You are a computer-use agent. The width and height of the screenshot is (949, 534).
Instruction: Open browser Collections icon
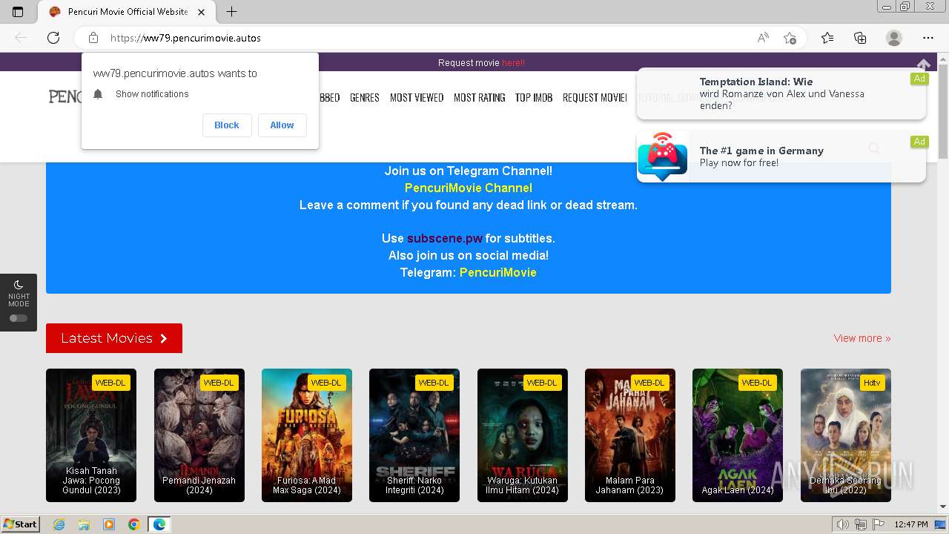pyautogui.click(x=860, y=38)
